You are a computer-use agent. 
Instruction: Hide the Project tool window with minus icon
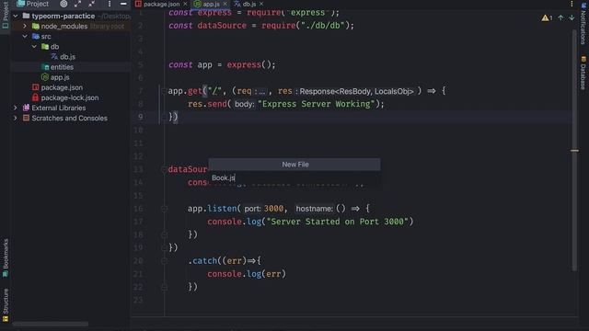pyautogui.click(x=123, y=4)
